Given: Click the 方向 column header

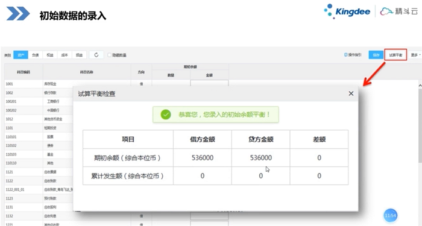Looking at the screenshot, I should coord(141,72).
